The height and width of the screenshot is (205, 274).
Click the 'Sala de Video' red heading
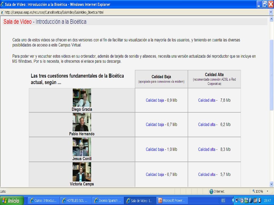click(17, 22)
